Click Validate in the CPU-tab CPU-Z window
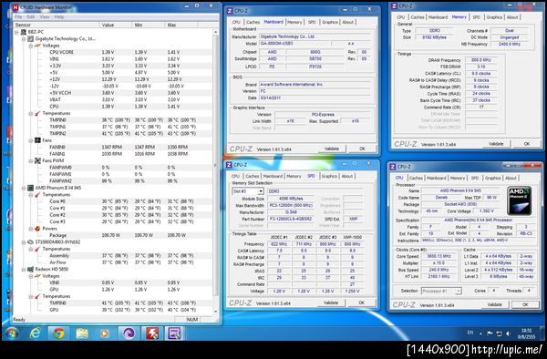 494,304
